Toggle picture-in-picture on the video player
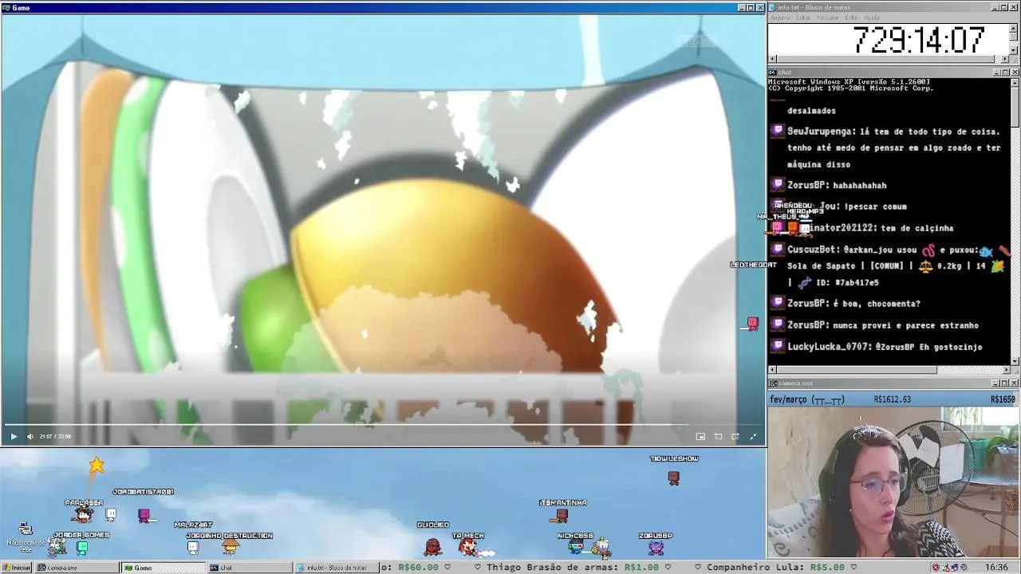 pyautogui.click(x=700, y=436)
